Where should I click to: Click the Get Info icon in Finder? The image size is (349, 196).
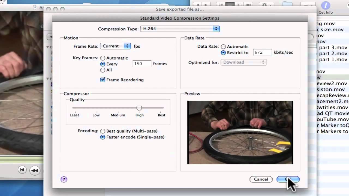tap(326, 5)
